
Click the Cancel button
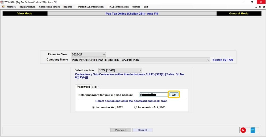pyautogui.click(x=143, y=130)
